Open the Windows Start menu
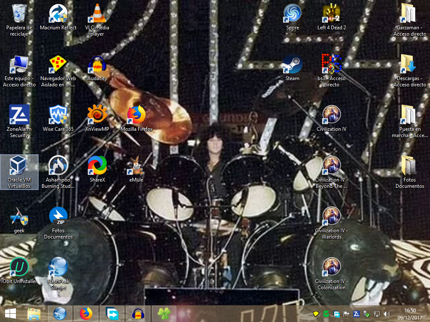The width and height of the screenshot is (430, 322). [x=10, y=314]
